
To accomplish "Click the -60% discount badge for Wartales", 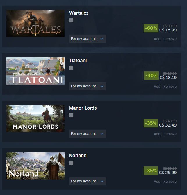I will point(151,28).
